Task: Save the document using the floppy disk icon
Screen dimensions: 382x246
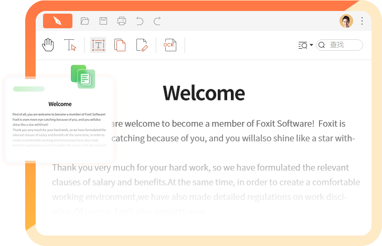Action: pyautogui.click(x=103, y=21)
